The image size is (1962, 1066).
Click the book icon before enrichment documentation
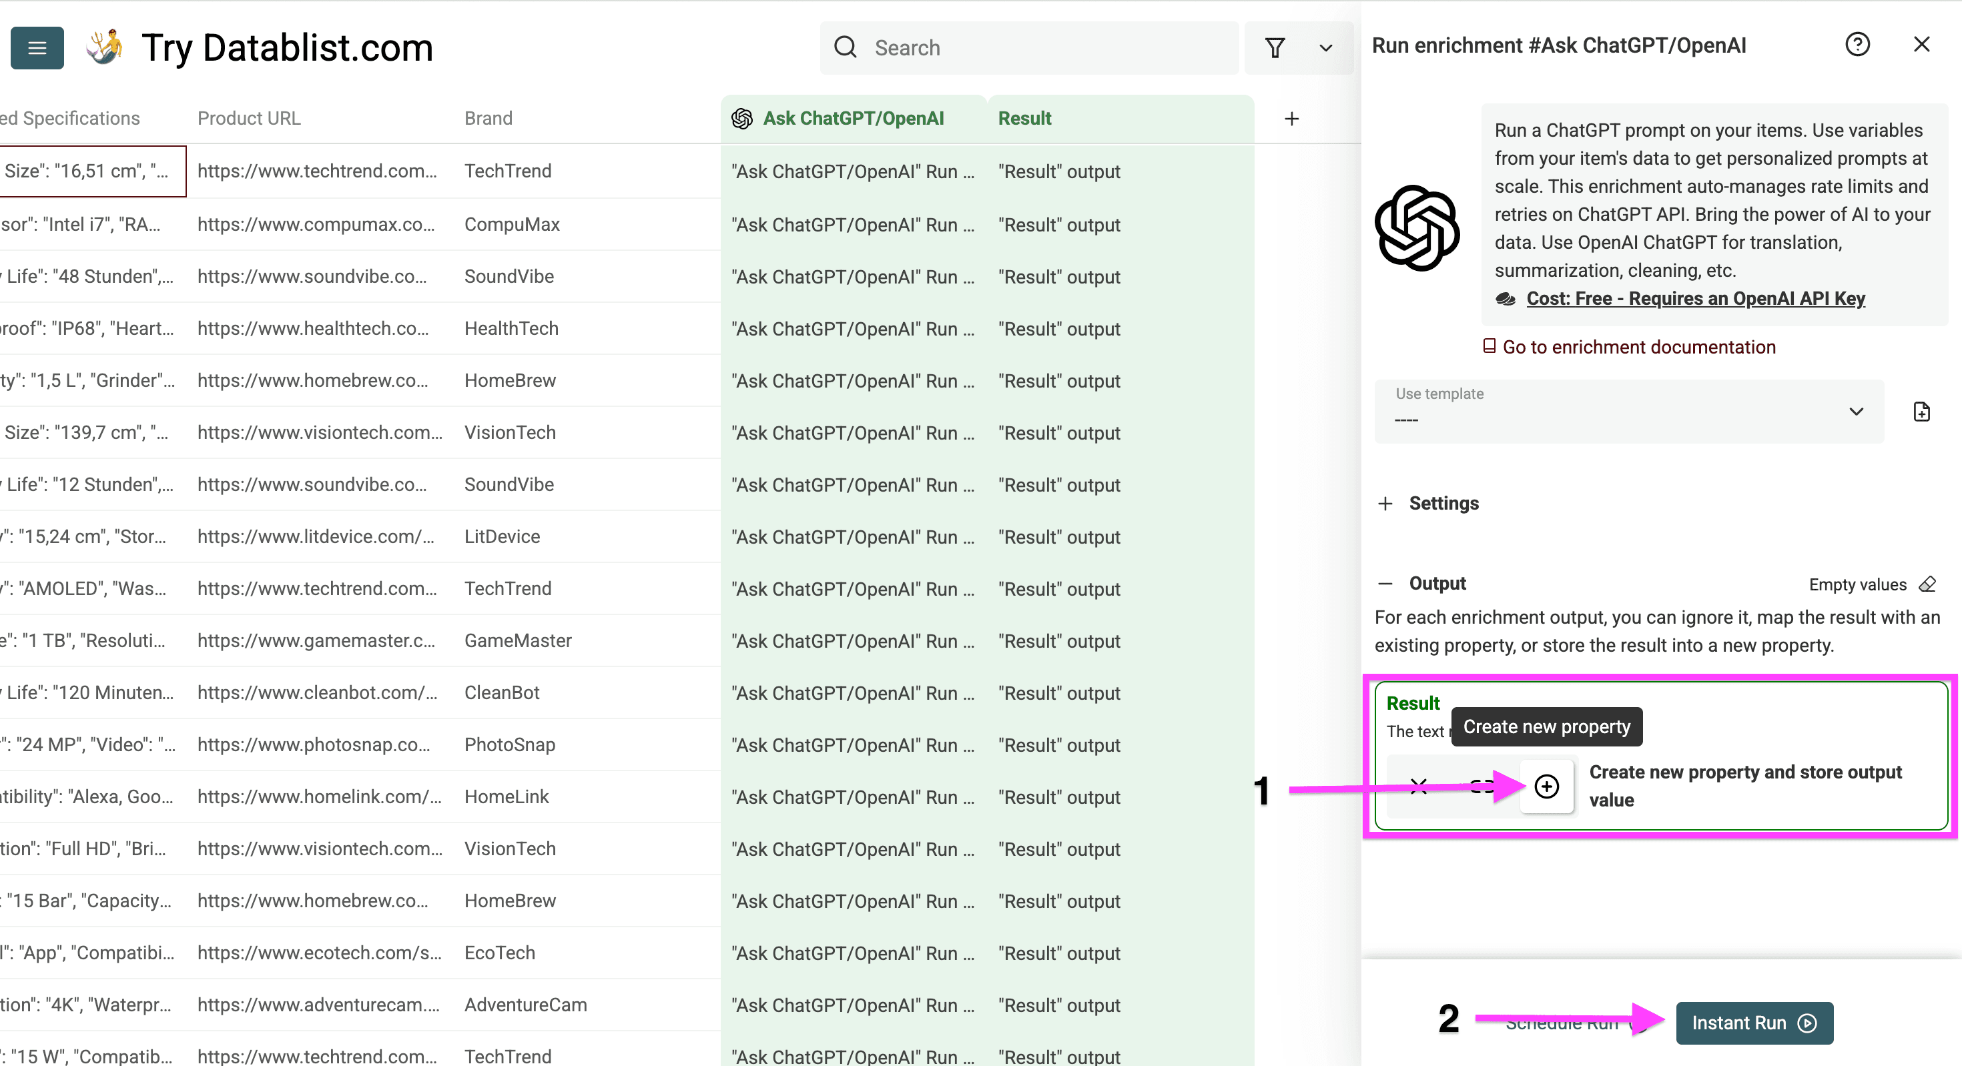coord(1489,346)
